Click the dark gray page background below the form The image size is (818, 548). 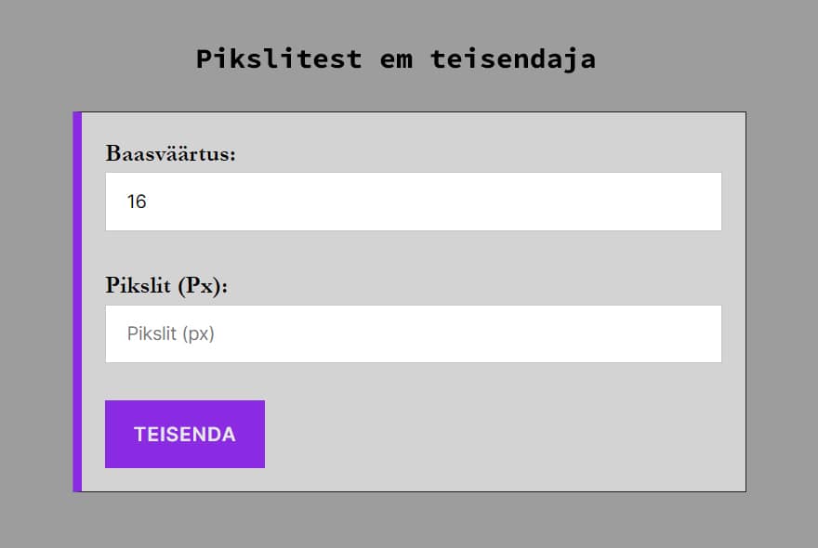click(409, 522)
